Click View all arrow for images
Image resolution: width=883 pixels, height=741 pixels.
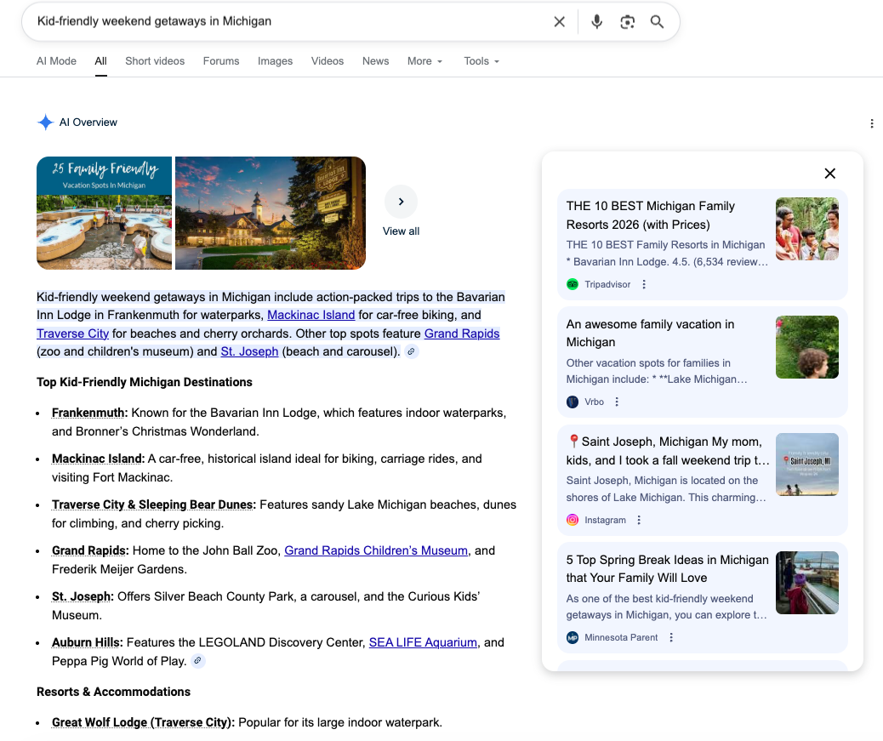coord(401,202)
